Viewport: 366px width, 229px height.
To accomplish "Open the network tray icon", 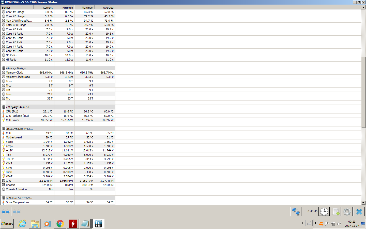I will [x=333, y=223].
